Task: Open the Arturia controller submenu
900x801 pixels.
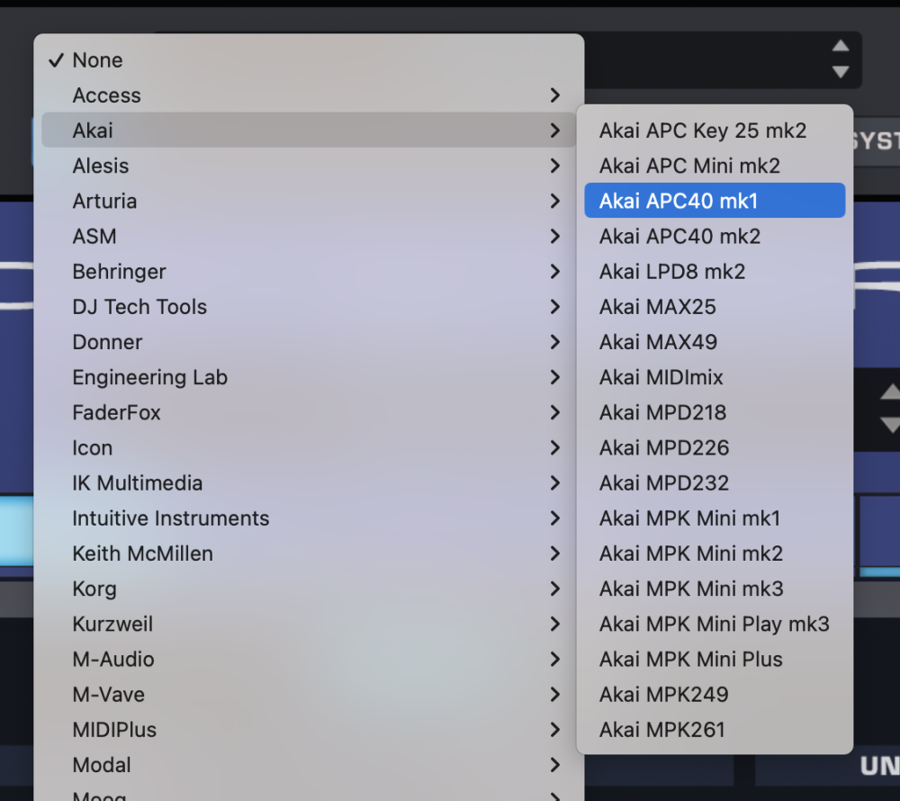Action: (x=105, y=201)
